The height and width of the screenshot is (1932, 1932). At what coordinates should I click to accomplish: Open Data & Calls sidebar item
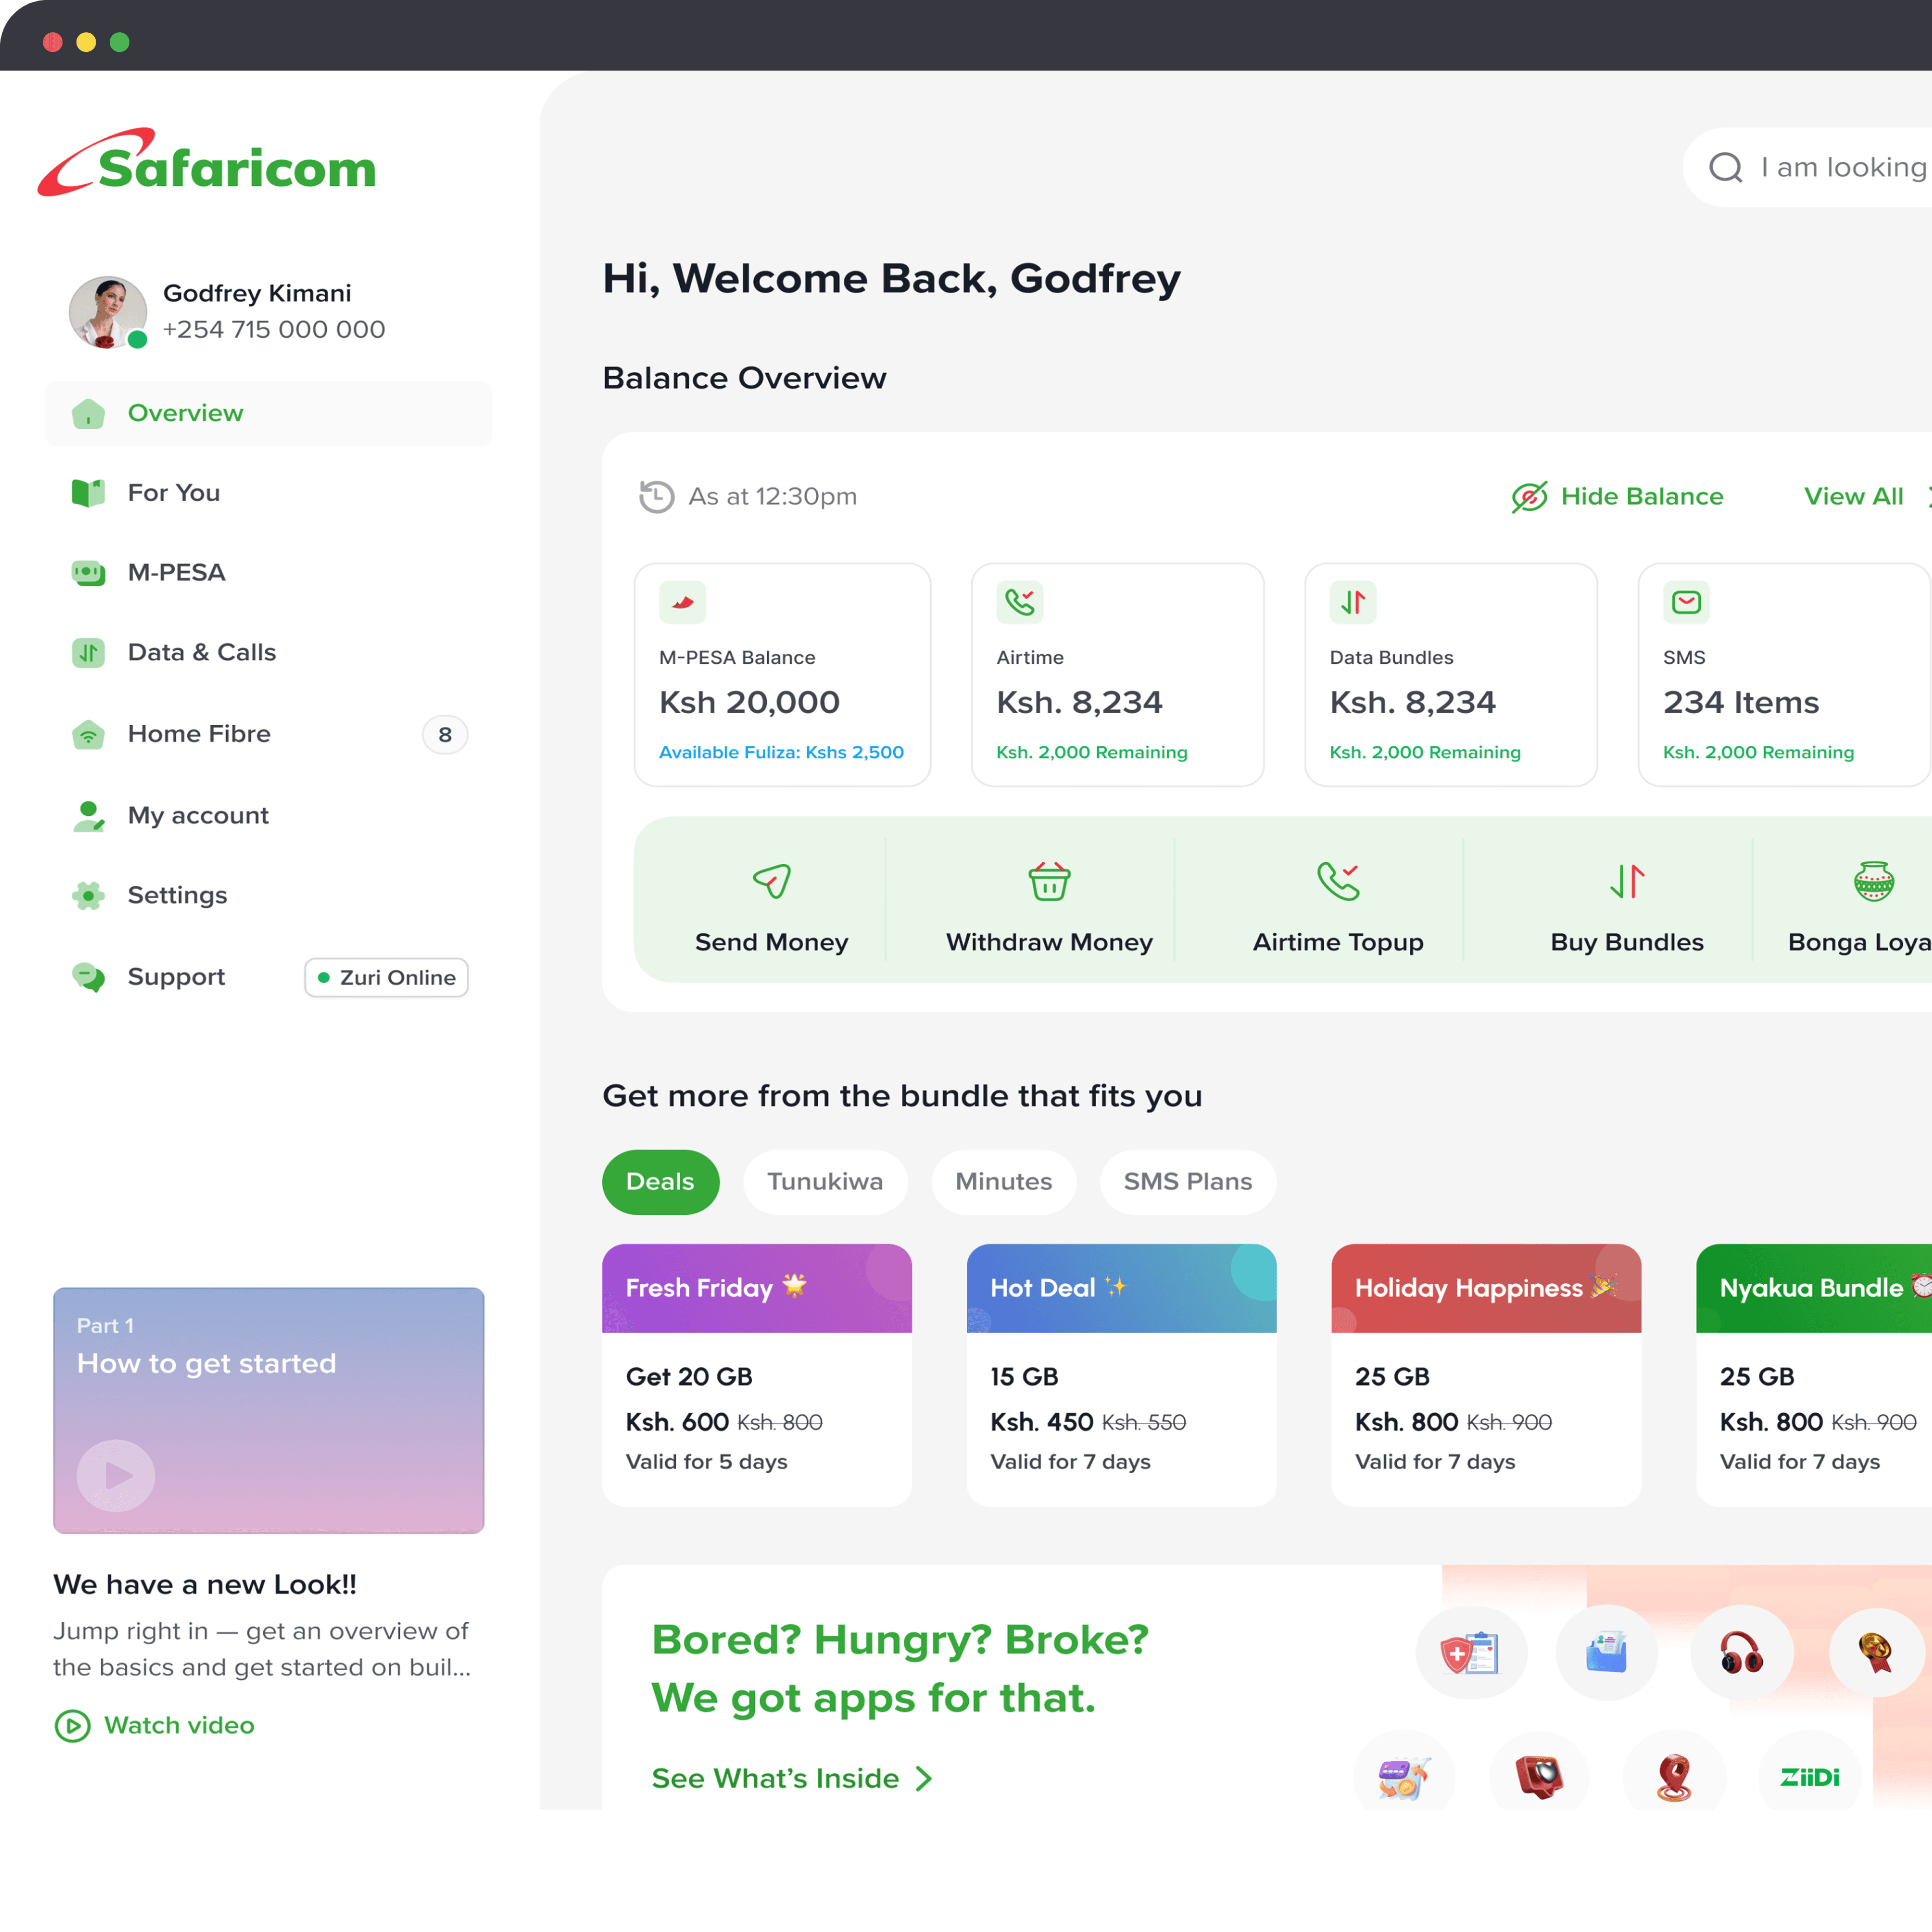268,653
